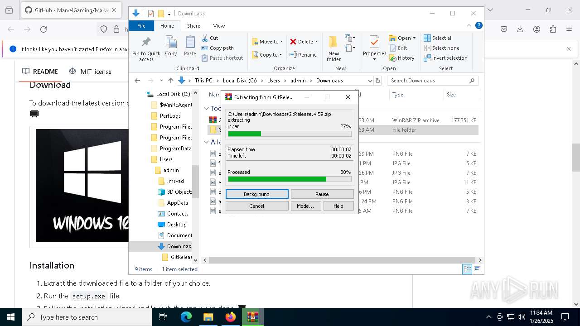The height and width of the screenshot is (326, 580).
Task: Select Contacts in navigation tree
Action: pos(173,214)
